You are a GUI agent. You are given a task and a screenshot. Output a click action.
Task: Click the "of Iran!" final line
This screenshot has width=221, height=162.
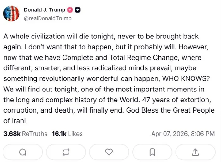pyautogui.click(x=15, y=120)
